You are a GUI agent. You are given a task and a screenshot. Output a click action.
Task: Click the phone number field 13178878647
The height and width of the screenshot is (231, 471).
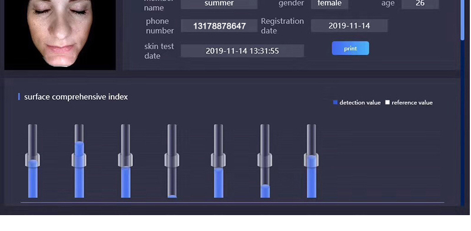click(219, 26)
